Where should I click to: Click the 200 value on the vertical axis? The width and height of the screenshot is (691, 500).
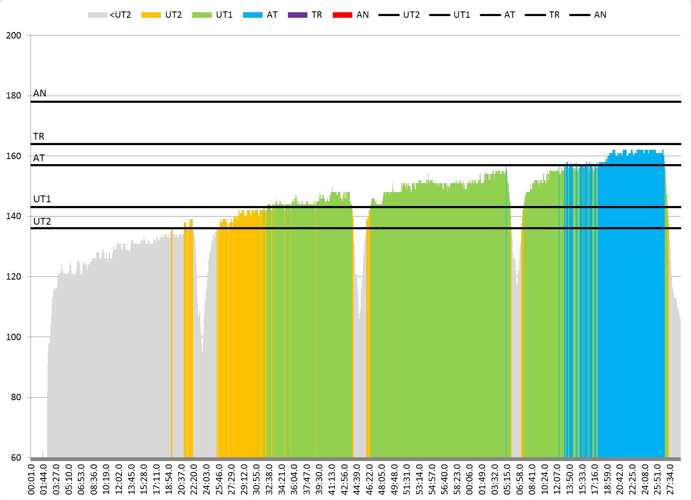point(14,36)
